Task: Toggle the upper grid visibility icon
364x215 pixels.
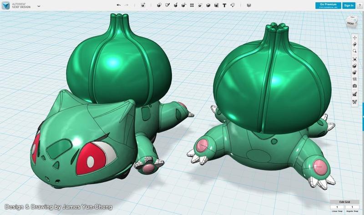Action: [354, 94]
